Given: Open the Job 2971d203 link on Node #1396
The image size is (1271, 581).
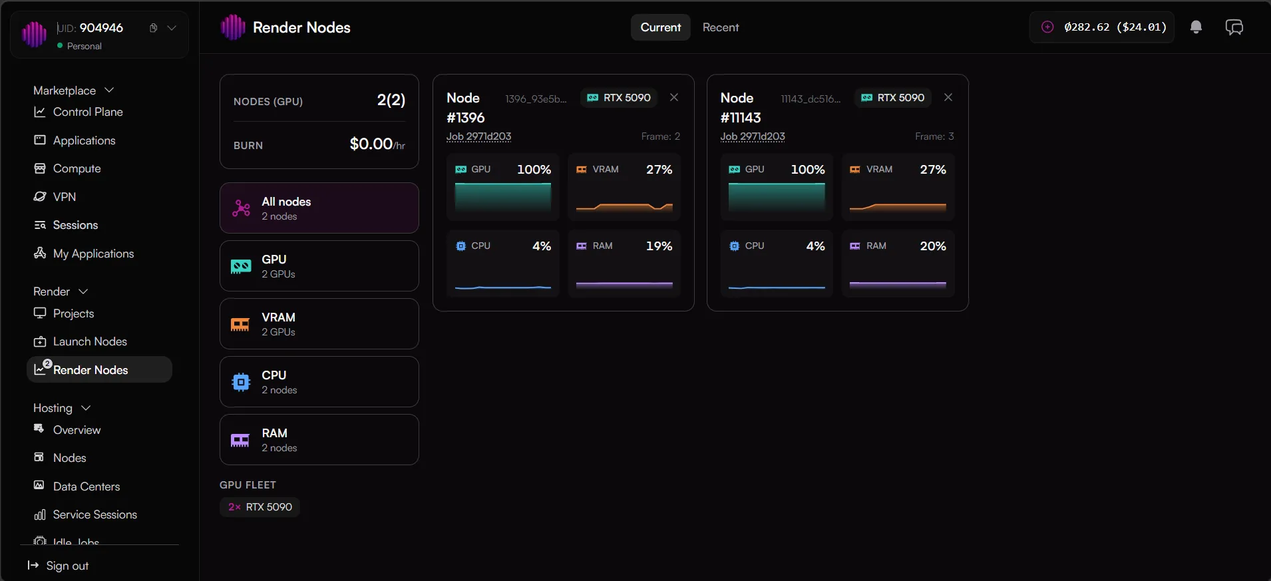Looking at the screenshot, I should click(x=479, y=136).
